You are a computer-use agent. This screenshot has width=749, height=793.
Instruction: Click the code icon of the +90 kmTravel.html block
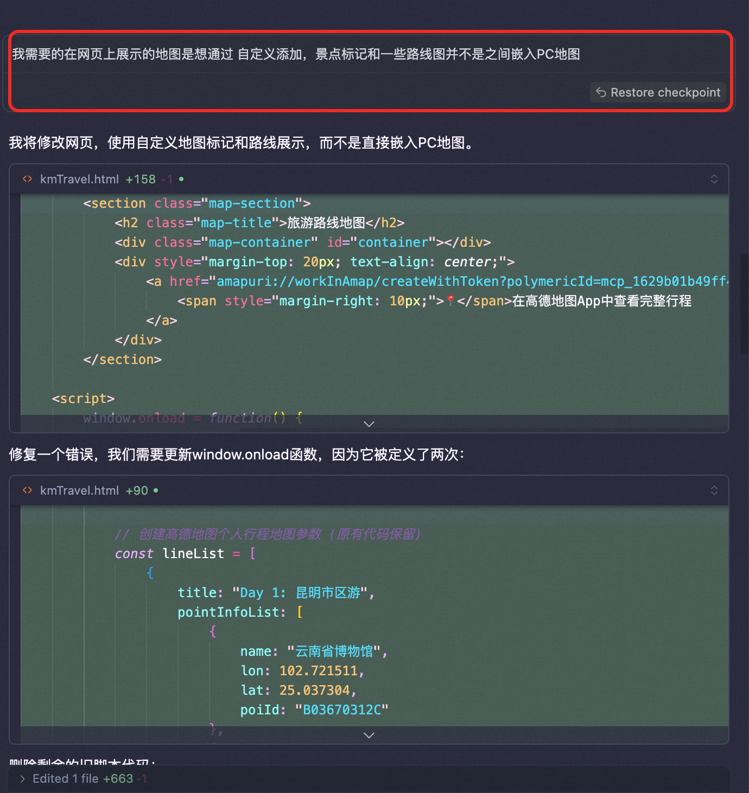pos(27,490)
